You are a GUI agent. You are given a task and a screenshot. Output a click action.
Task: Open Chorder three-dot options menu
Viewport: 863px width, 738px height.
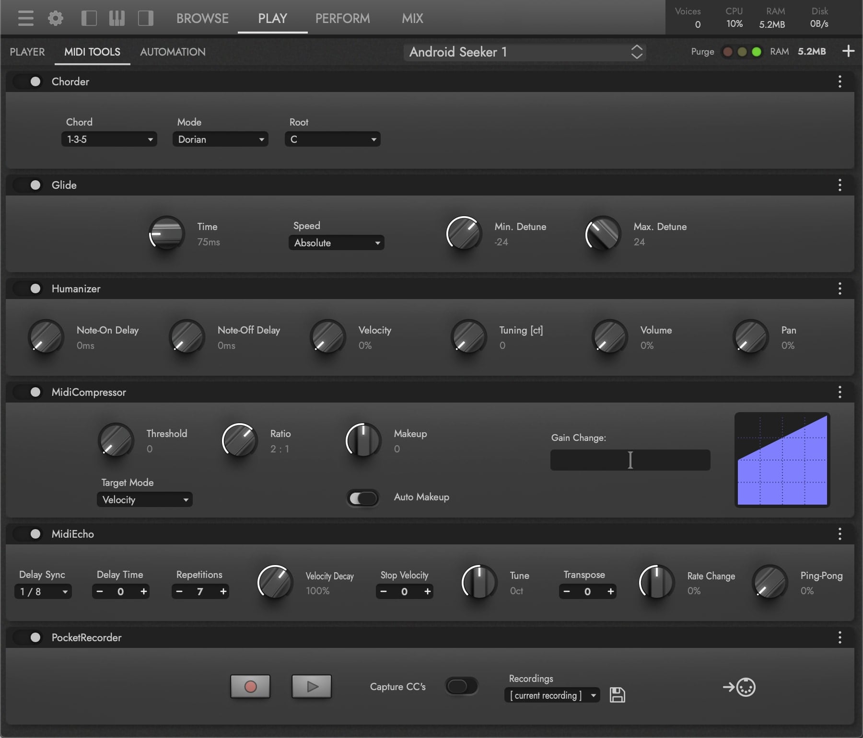[x=840, y=81]
